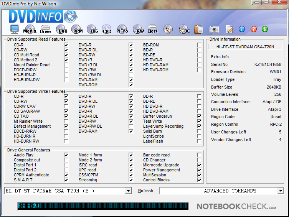Toggle DVD+RW DL read checkbox
This screenshot has height=217, width=289.
click(131, 75)
